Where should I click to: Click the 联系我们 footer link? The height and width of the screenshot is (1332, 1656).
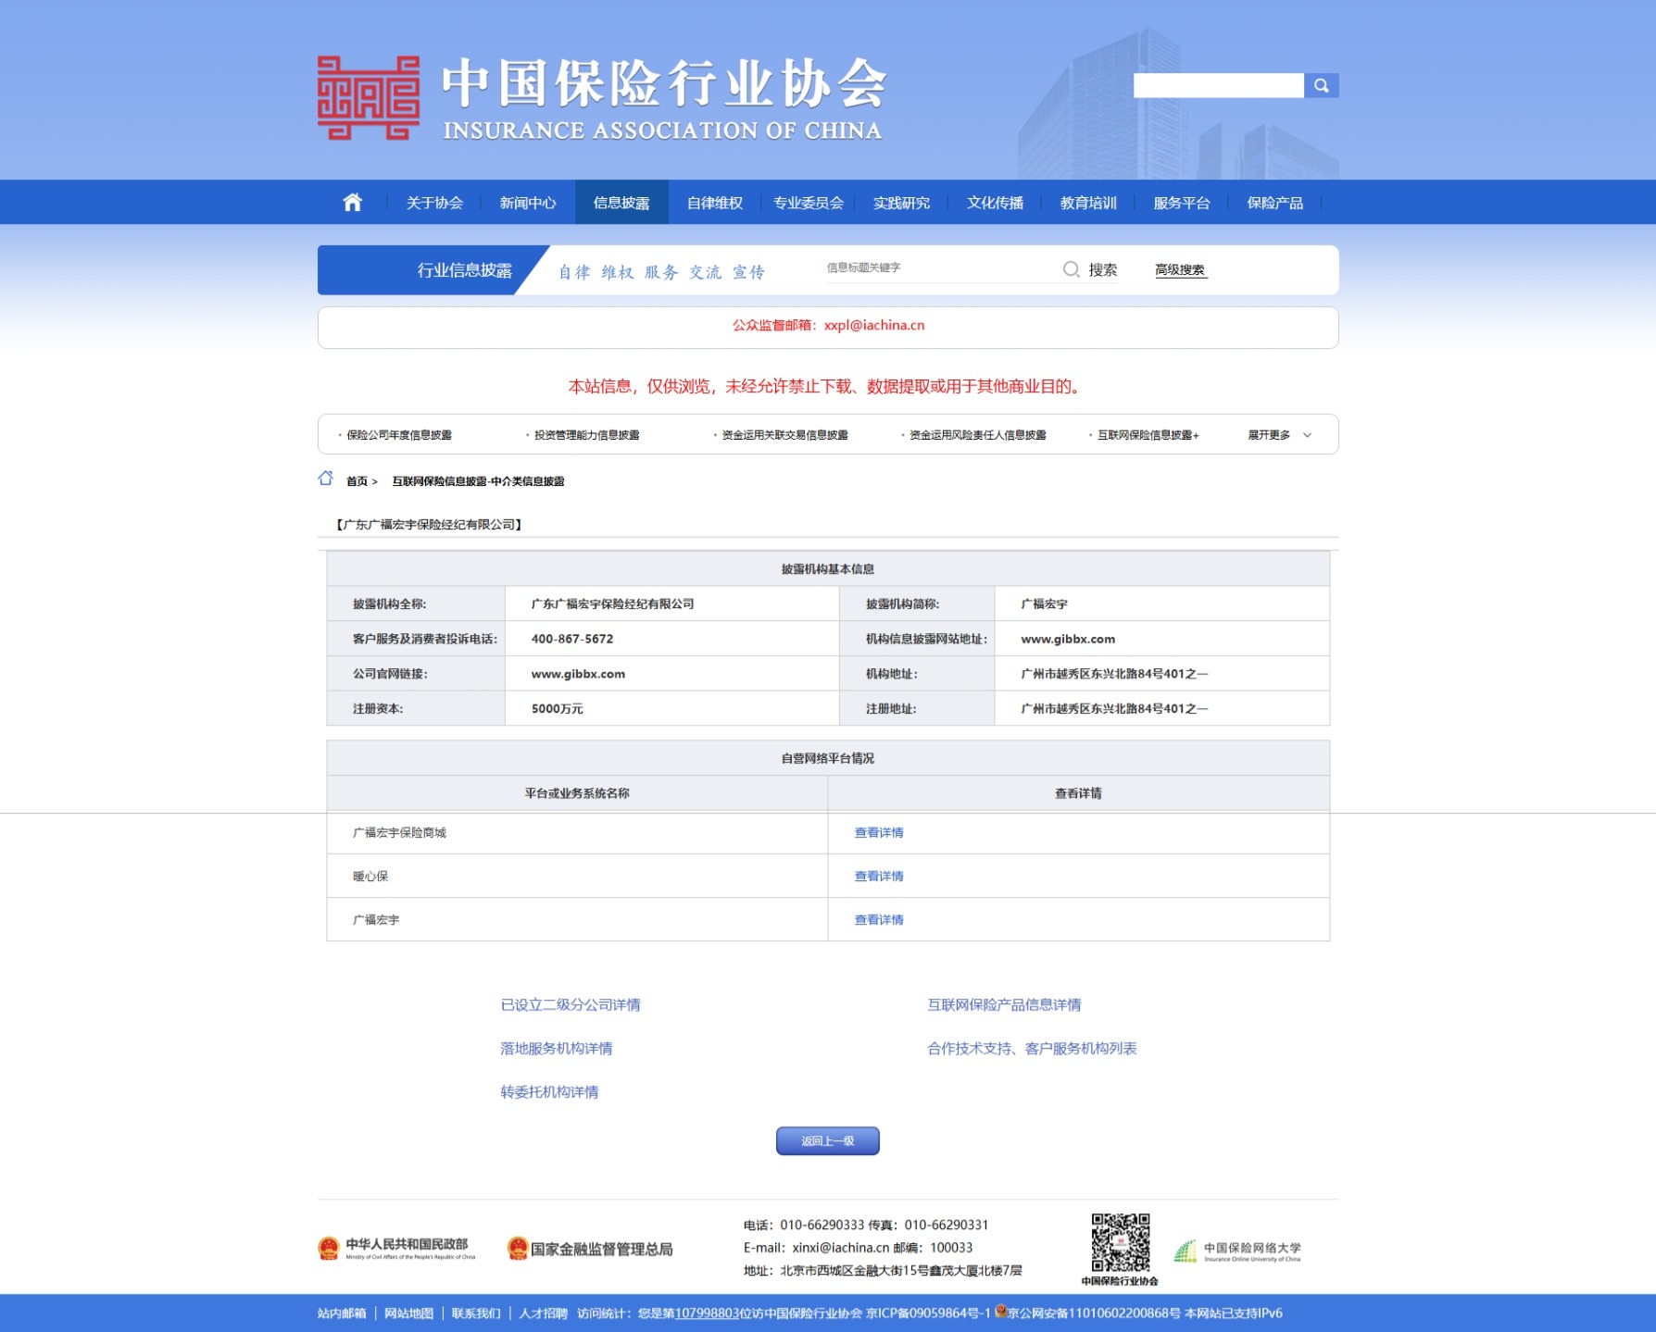pos(475,1313)
